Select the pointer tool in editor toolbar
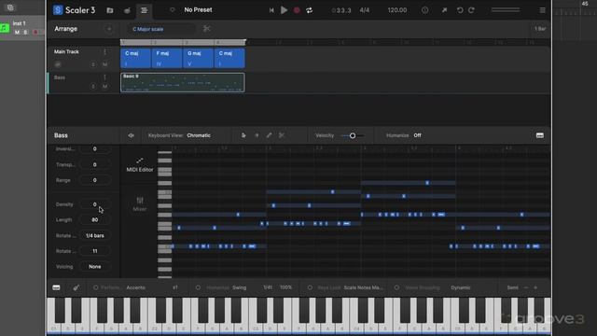The height and width of the screenshot is (336, 597). click(243, 135)
